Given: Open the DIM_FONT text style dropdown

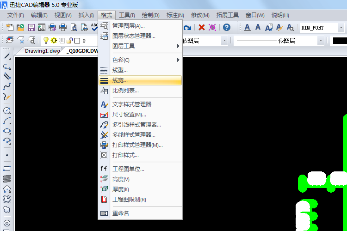Looking at the screenshot, I should [341, 28].
